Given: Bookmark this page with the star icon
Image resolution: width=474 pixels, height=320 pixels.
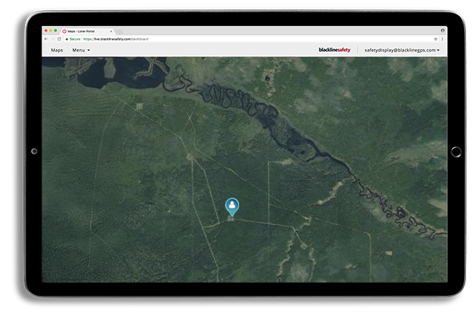Looking at the screenshot, I should 435,39.
